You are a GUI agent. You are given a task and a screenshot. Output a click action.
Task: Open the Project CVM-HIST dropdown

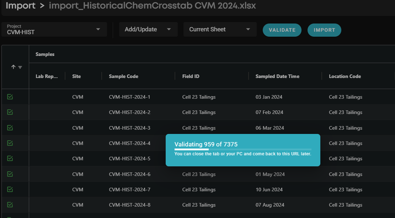(54, 29)
